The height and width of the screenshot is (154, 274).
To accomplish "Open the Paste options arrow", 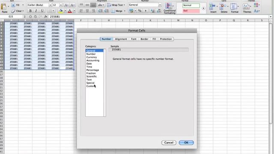I will (9, 7).
